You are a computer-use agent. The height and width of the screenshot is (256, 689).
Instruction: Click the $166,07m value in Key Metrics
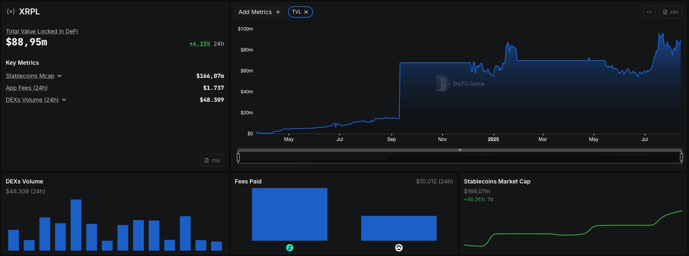click(x=210, y=76)
